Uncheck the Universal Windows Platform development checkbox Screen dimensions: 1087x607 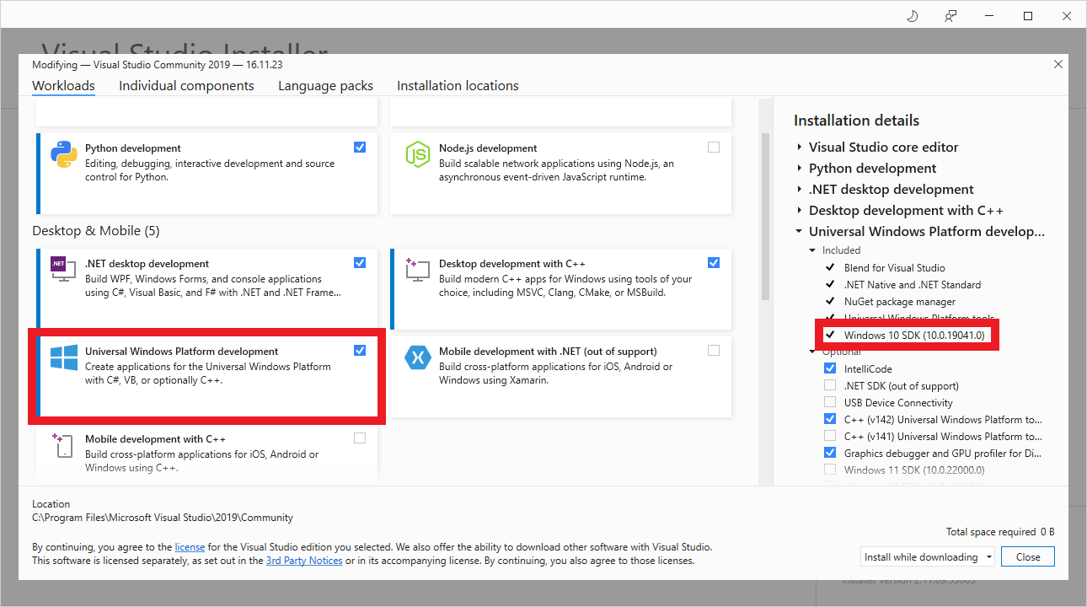tap(360, 350)
